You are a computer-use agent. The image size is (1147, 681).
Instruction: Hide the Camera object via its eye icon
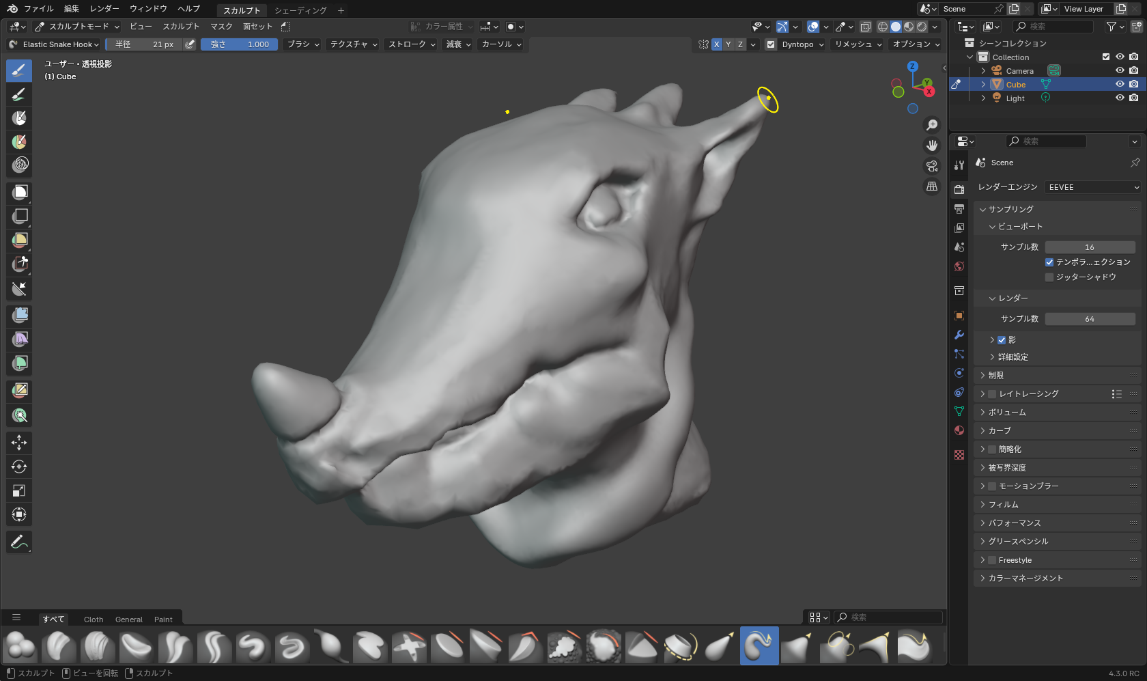[x=1120, y=70]
